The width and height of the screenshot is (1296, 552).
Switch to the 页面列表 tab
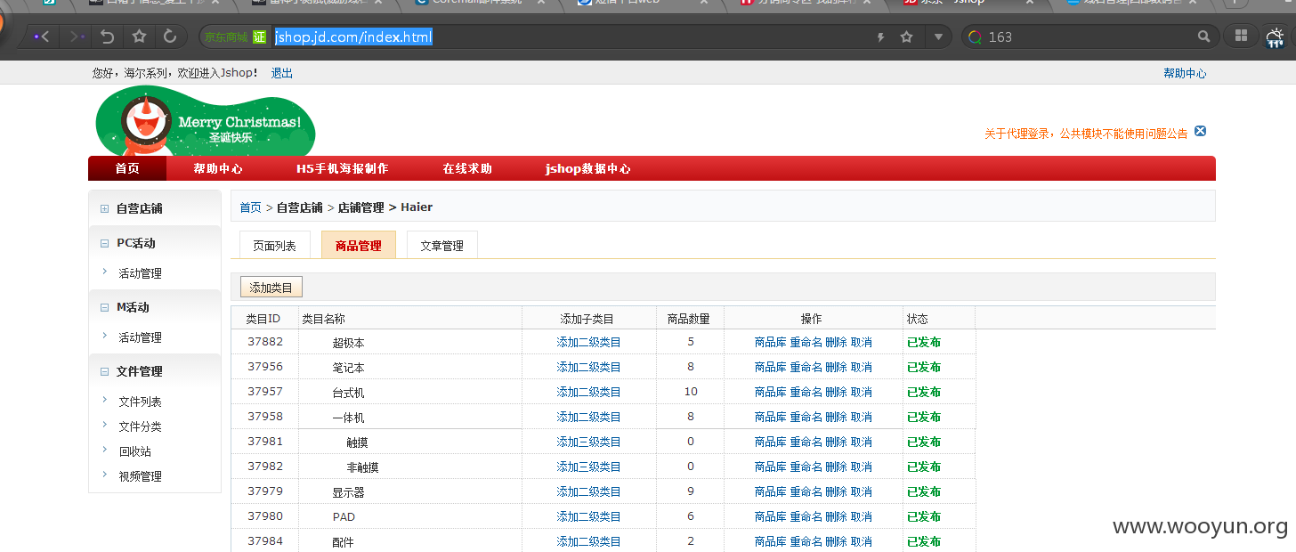[275, 245]
